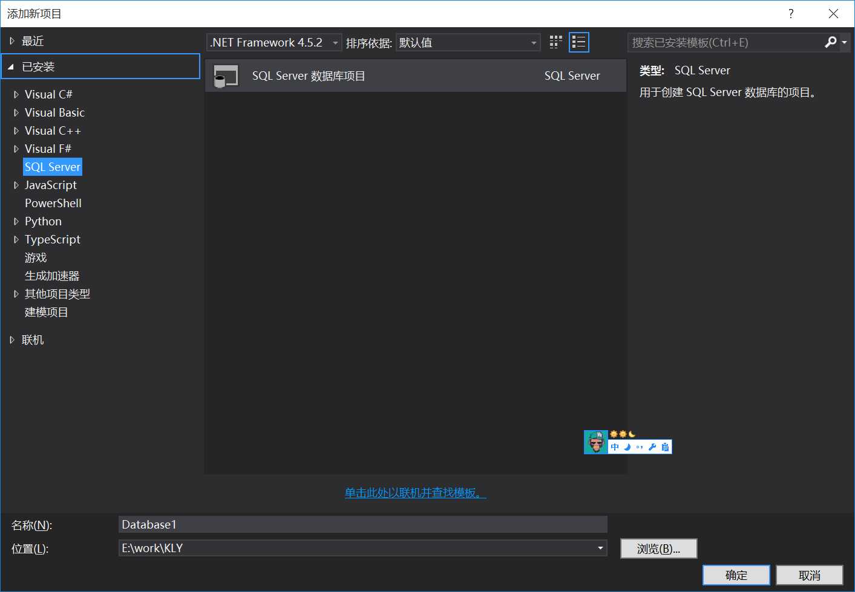Click the installed templates search box

726,42
